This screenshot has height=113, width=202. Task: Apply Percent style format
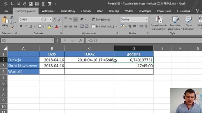coord(130,26)
